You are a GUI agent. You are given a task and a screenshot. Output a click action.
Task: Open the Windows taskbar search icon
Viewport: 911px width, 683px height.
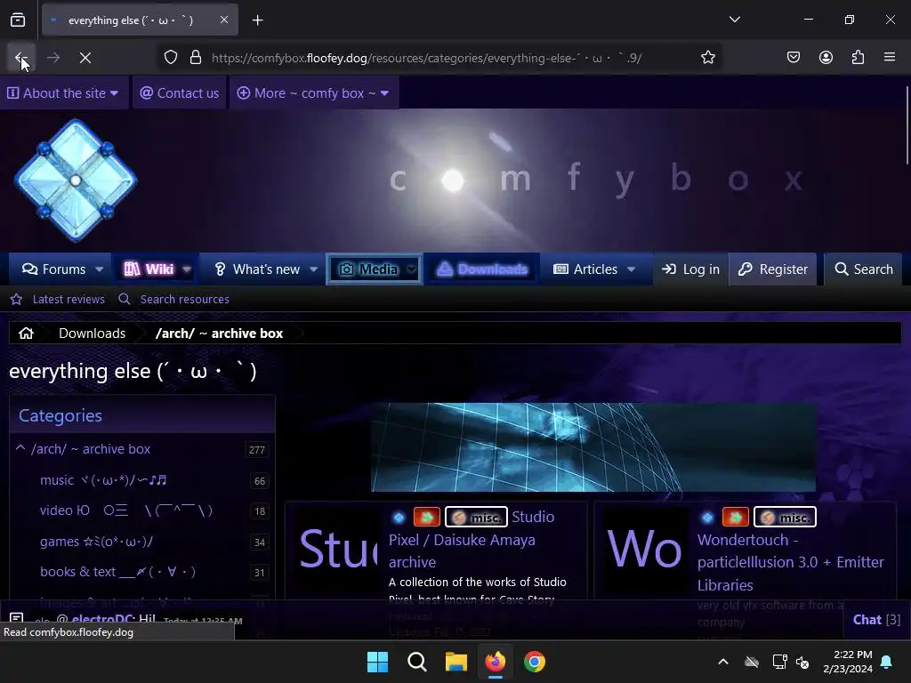(416, 662)
